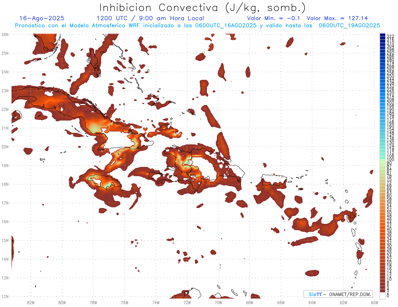The image size is (398, 307).
Task: Click the 24N latitude label
Action: coord(5,72)
